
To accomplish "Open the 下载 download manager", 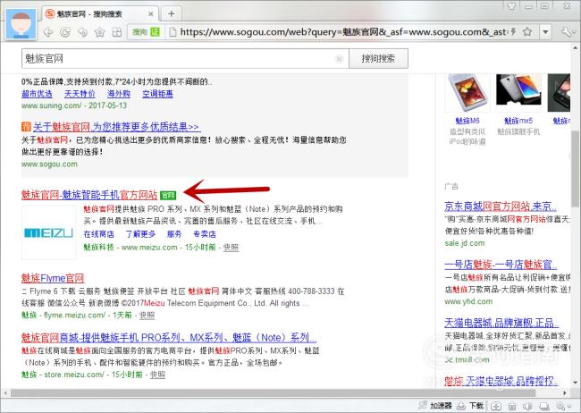I will 471,406.
